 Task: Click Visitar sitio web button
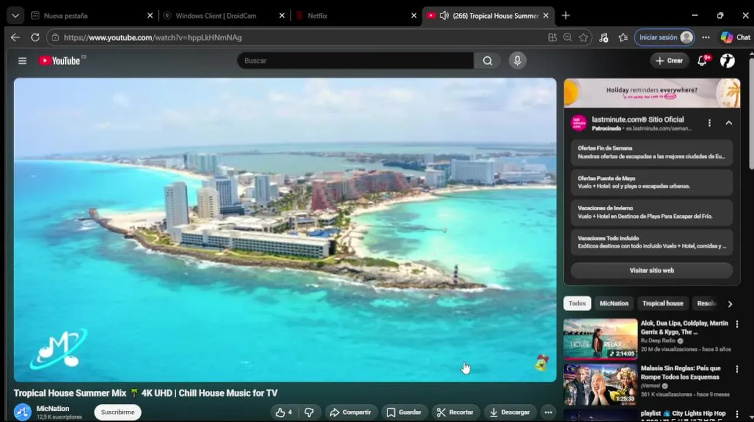tap(652, 271)
